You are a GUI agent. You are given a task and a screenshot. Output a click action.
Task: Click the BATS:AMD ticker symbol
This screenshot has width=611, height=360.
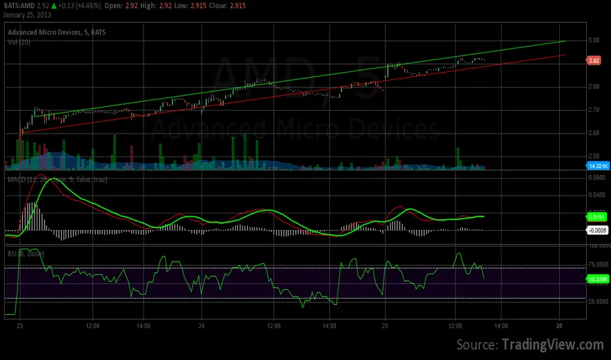click(x=19, y=6)
